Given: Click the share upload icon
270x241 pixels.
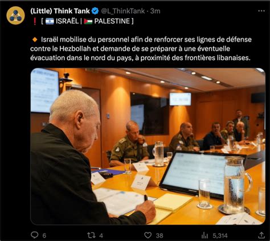Looking at the screenshot, I should click(261, 235).
